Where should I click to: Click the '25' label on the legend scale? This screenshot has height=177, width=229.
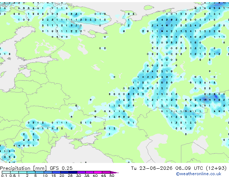[70, 176]
